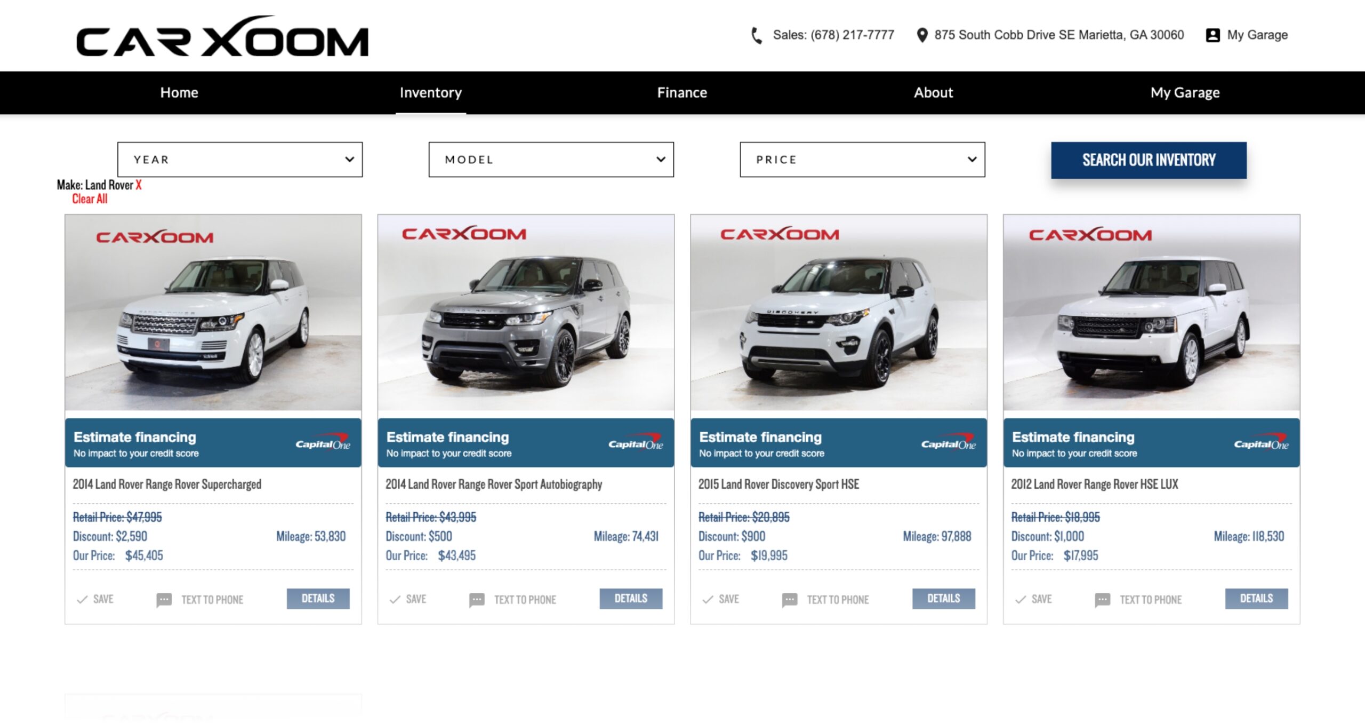This screenshot has height=723, width=1365.
Task: Click the Our Price $43,495 text
Action: point(430,556)
